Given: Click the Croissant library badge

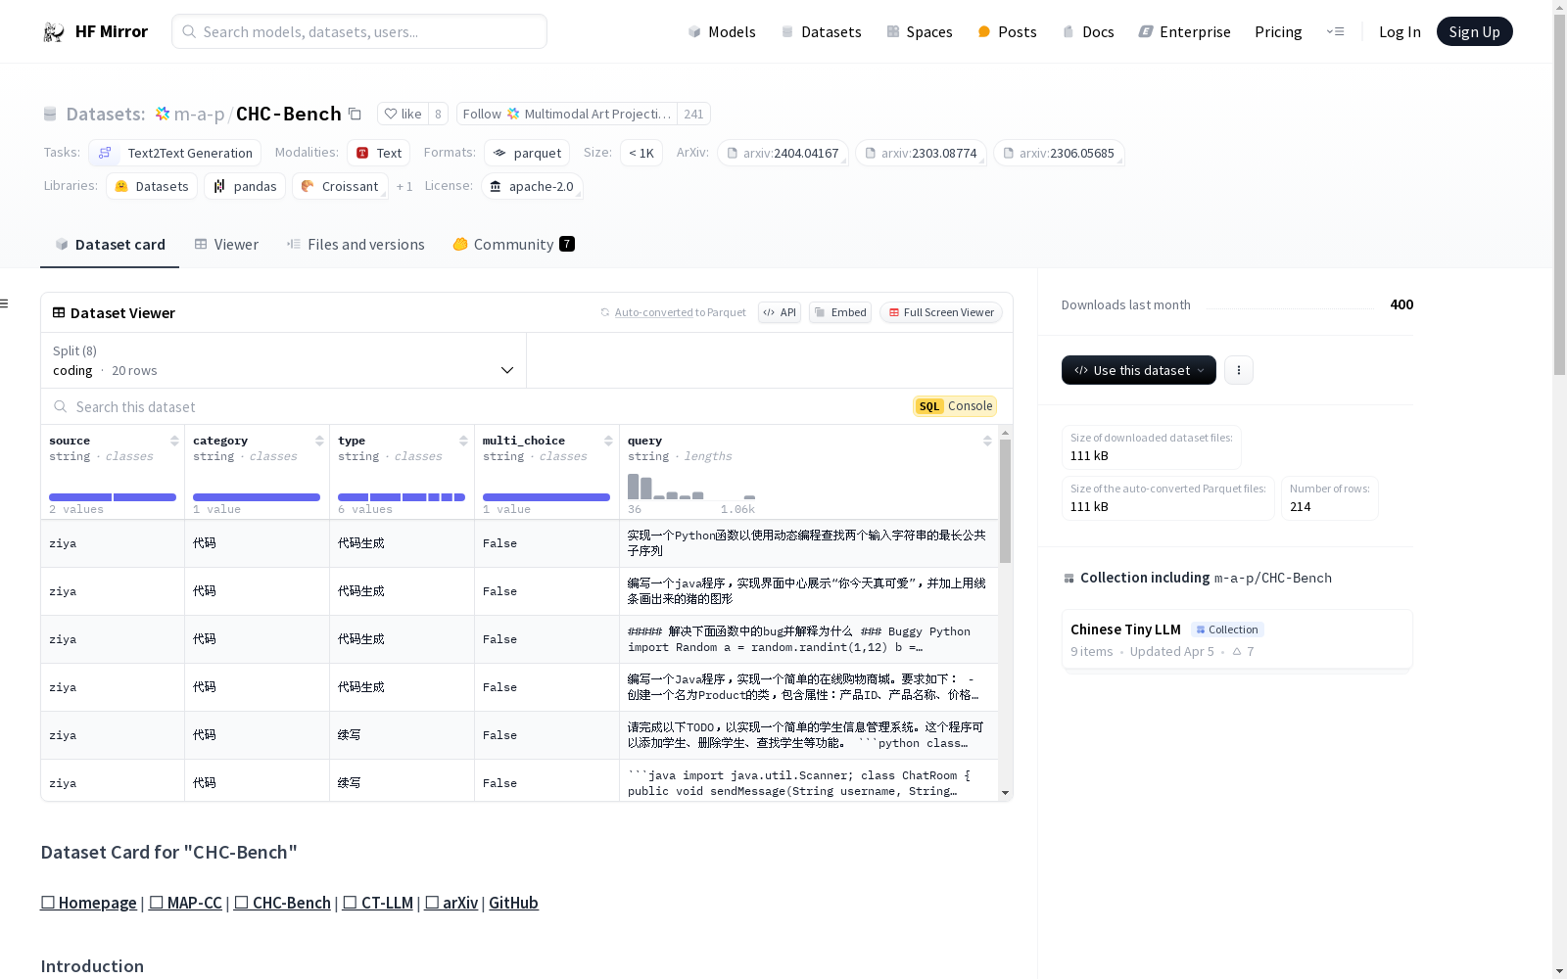Looking at the screenshot, I should (340, 186).
